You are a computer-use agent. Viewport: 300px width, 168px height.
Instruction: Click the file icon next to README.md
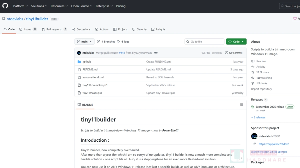pos(79,69)
